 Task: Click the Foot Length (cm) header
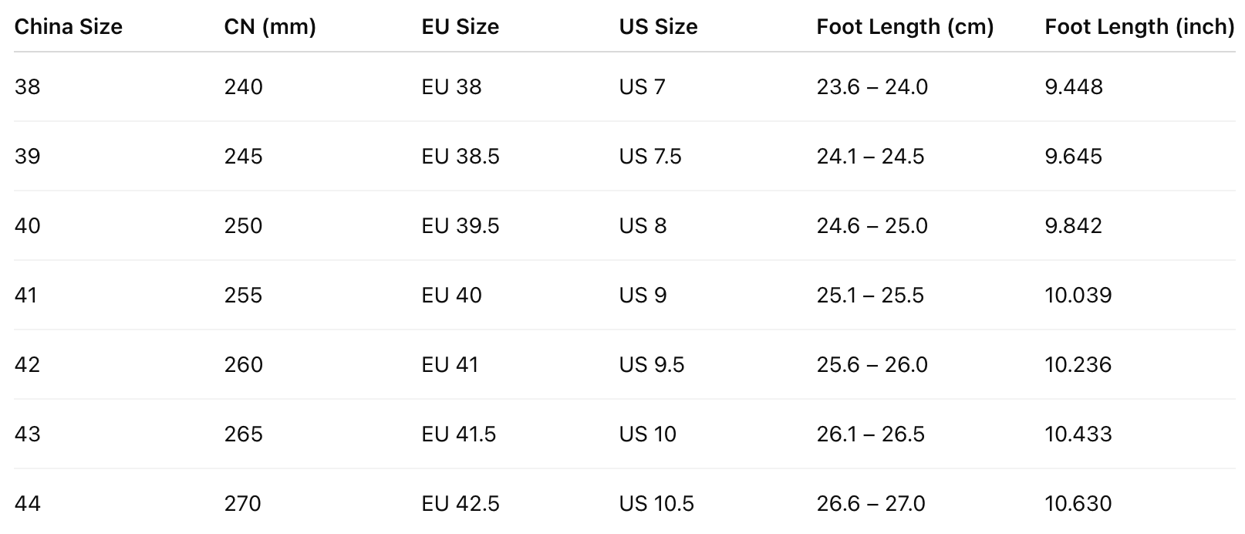pyautogui.click(x=905, y=27)
